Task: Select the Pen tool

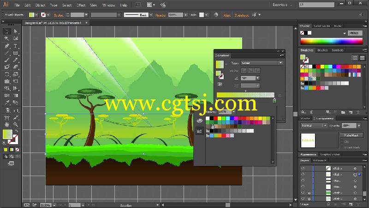Action: pyautogui.click(x=7, y=46)
